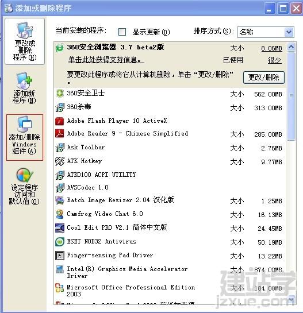
Task: Click the Ask Toolbar icon
Action: (60, 148)
